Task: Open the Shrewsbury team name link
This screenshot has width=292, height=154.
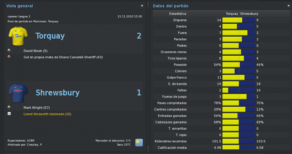Action: click(57, 93)
